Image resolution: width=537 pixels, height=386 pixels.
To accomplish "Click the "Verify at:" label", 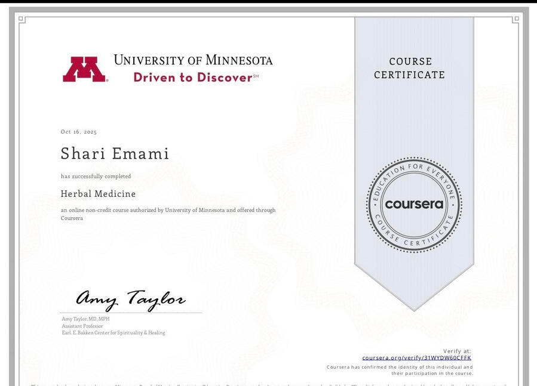I will pyautogui.click(x=457, y=351).
